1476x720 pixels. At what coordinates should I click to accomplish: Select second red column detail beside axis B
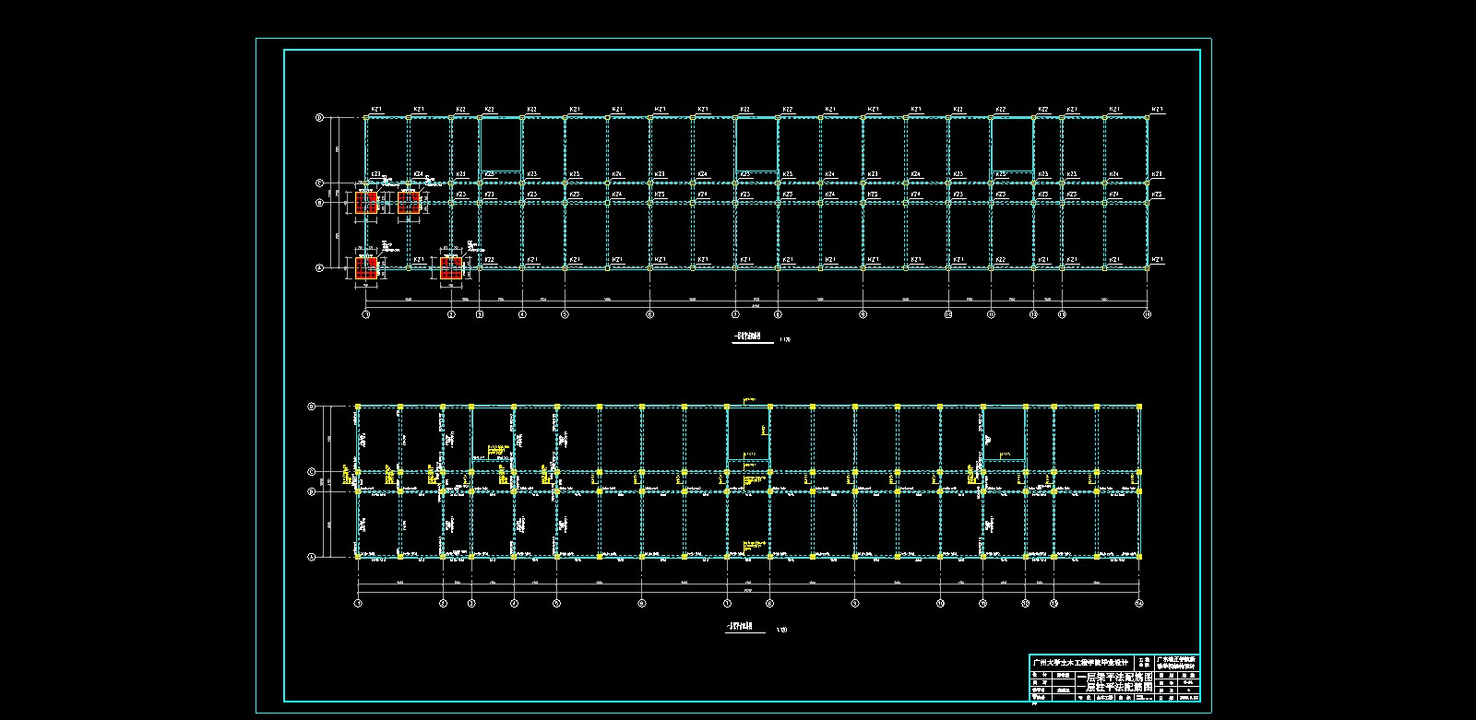click(x=409, y=203)
